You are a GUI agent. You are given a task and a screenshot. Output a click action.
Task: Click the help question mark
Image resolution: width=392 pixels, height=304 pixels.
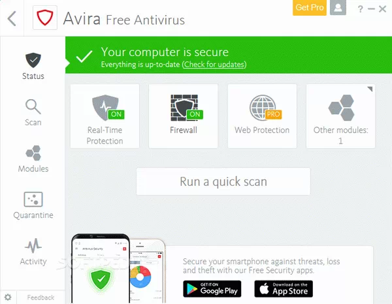(360, 9)
